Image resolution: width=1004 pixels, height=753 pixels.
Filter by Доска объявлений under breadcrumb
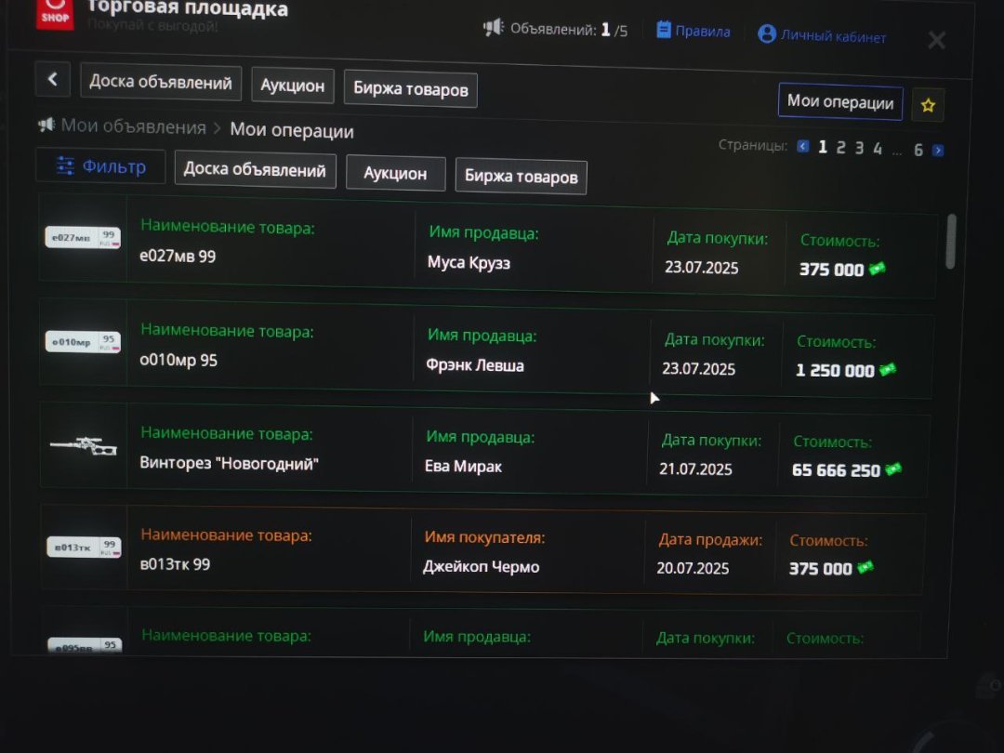pyautogui.click(x=255, y=170)
